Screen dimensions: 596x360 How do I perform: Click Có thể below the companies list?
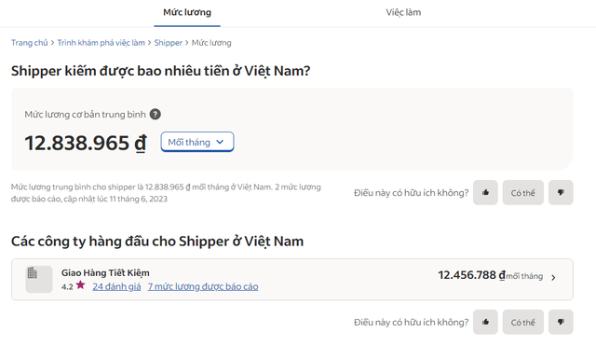coord(523,322)
